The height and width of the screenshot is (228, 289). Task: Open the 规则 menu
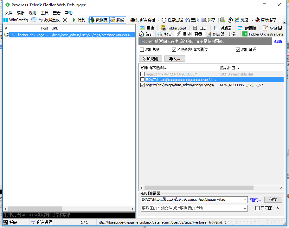pos(32,13)
